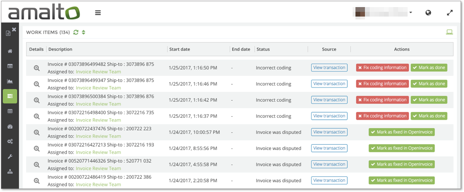This screenshot has height=192, width=464.
Task: Close the sidebar document tab with X
Action: (14, 30)
